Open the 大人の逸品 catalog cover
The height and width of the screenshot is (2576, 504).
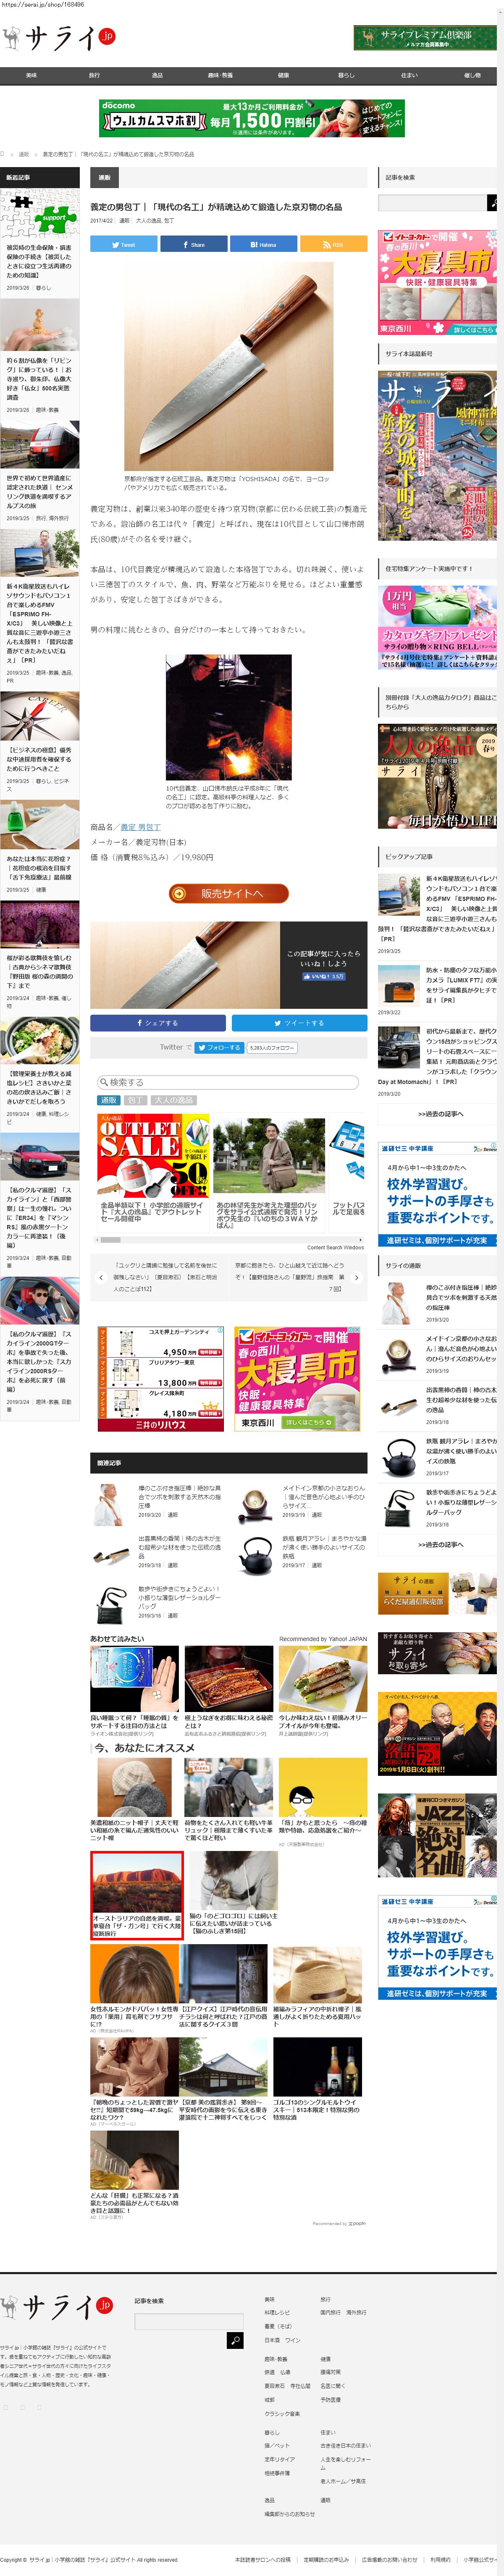tap(437, 775)
